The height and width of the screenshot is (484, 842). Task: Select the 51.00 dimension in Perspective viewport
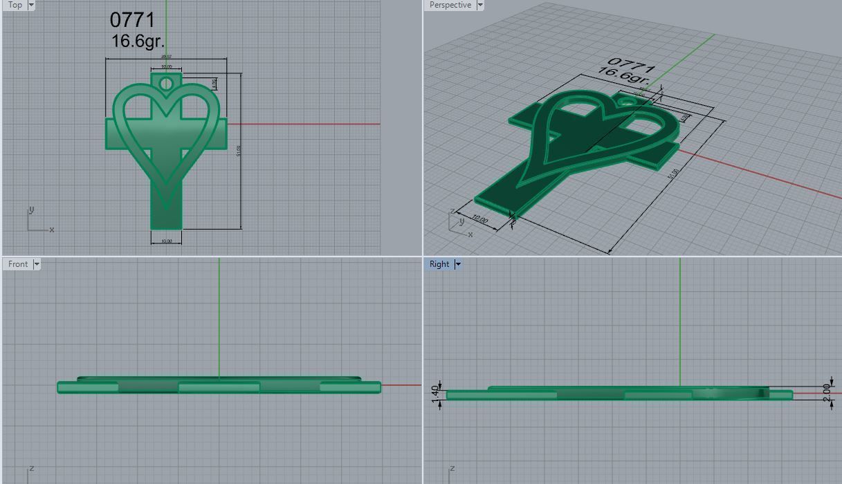point(673,176)
